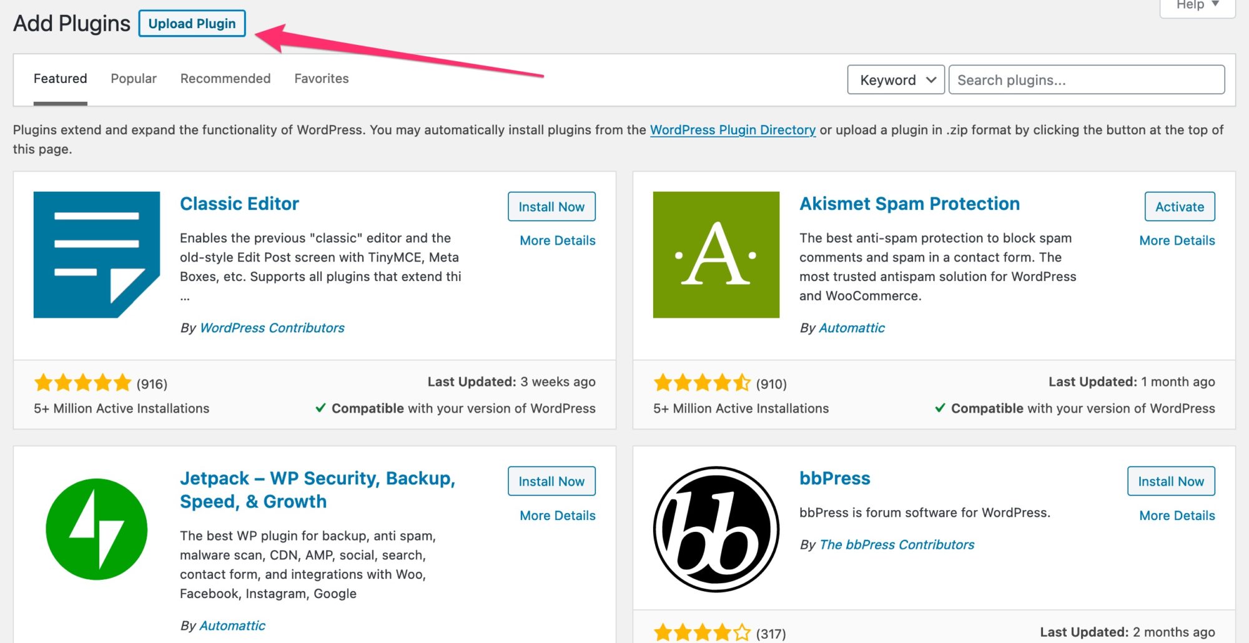Open the Classic Editor title link
The image size is (1249, 643).
point(239,204)
